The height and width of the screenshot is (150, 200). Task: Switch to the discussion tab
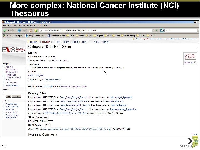(46, 42)
